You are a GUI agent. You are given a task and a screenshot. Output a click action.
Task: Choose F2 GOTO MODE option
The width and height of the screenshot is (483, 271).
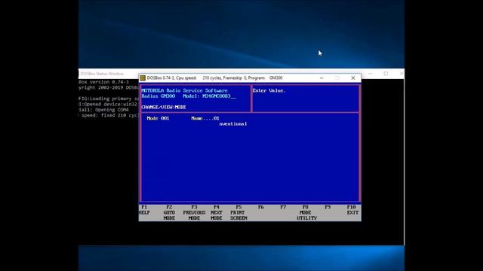(x=169, y=212)
